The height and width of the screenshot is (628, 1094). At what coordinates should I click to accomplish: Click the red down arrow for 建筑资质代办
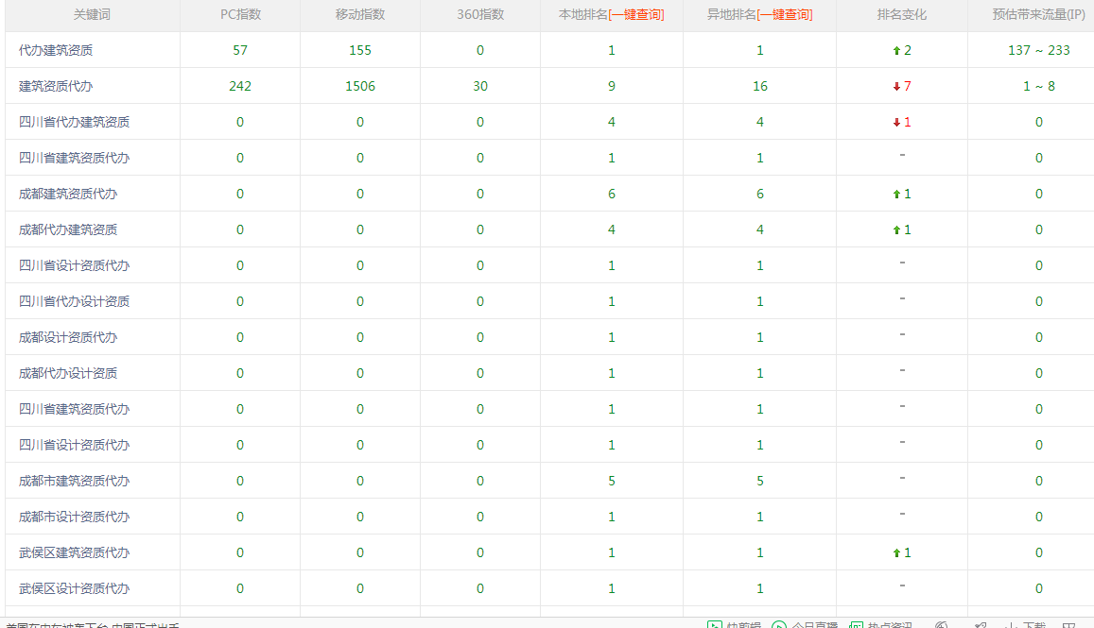click(x=896, y=87)
